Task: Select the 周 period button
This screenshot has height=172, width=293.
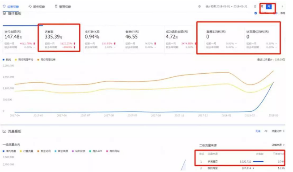Action: tap(262, 7)
